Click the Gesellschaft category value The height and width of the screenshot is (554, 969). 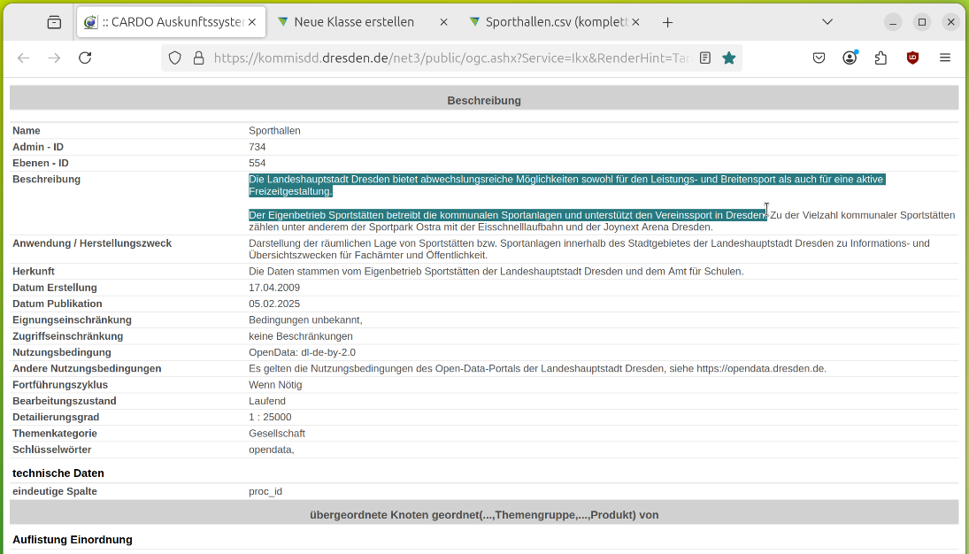point(277,434)
